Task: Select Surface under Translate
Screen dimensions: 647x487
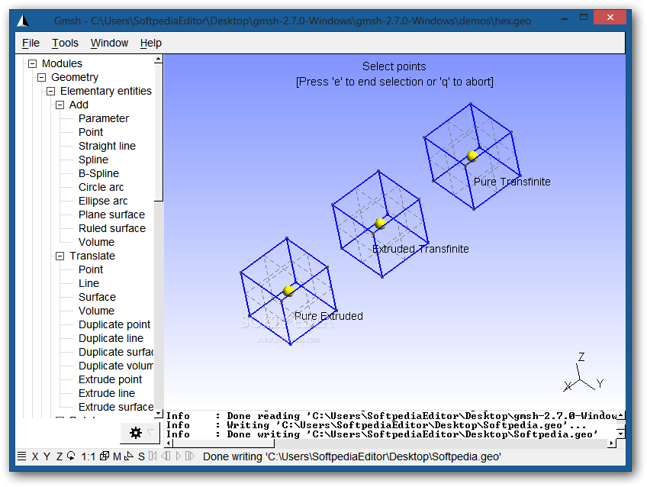Action: click(x=97, y=297)
